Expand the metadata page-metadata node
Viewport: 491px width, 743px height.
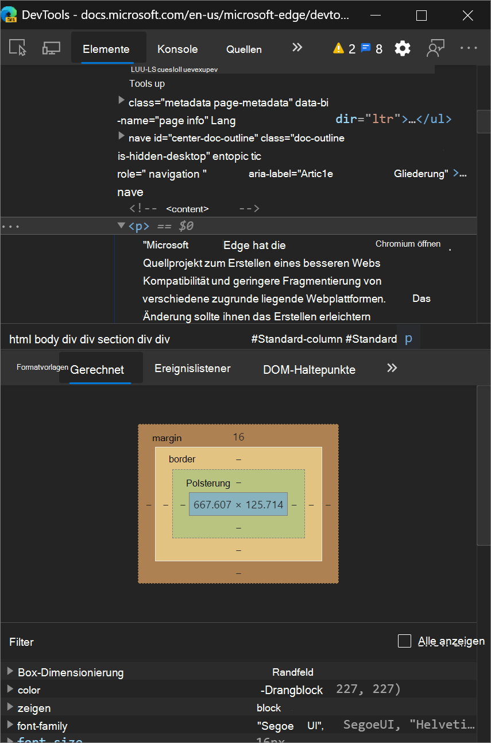coord(121,101)
